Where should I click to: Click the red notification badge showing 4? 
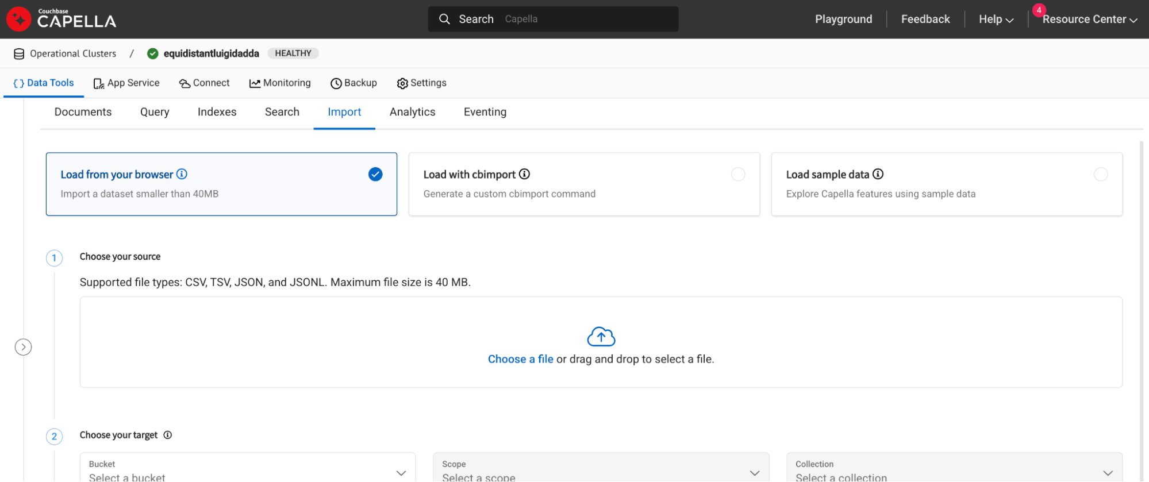pos(1039,10)
